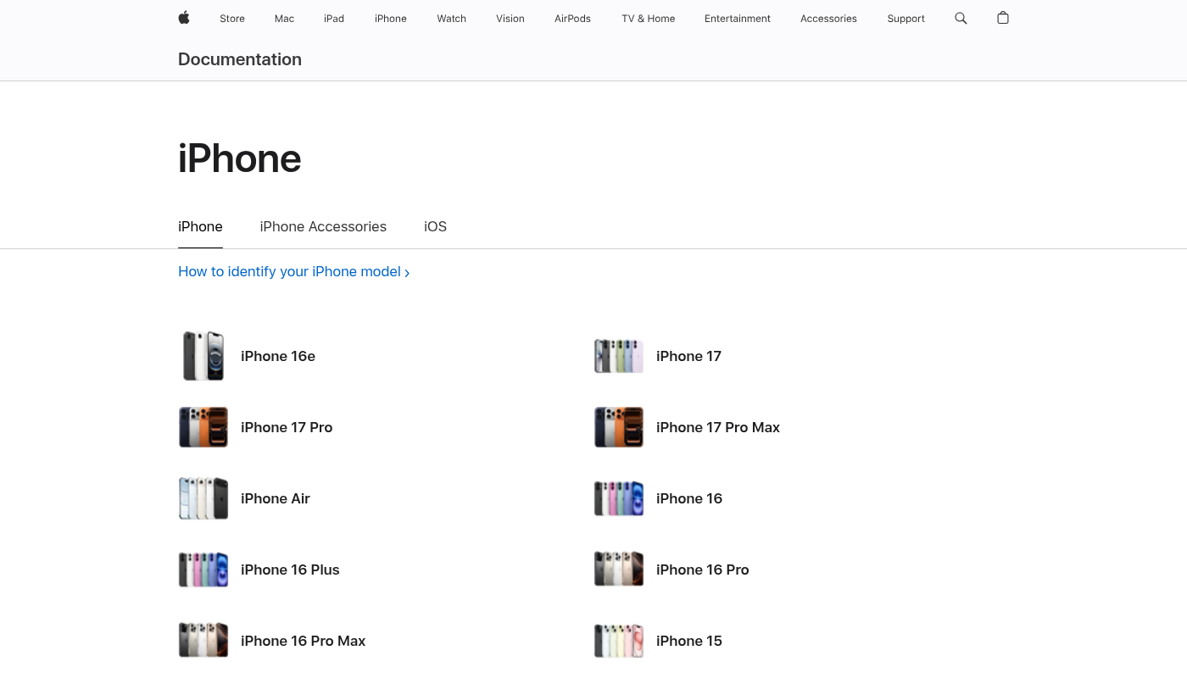Viewport: 1187px width, 678px height.
Task: Select the iPhone 17 Pro thumbnail
Action: (203, 427)
